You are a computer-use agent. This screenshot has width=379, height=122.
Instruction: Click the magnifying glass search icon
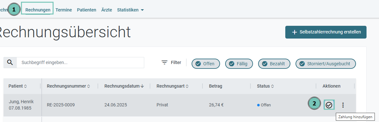coord(10,62)
